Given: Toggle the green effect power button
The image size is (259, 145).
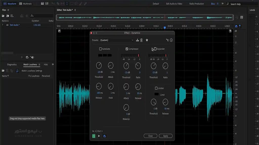Looking at the screenshot, I should coord(94,136).
